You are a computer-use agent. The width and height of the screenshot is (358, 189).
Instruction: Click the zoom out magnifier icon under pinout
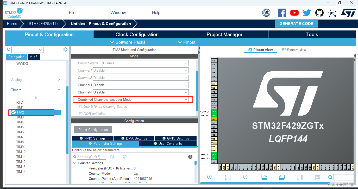tap(246, 177)
